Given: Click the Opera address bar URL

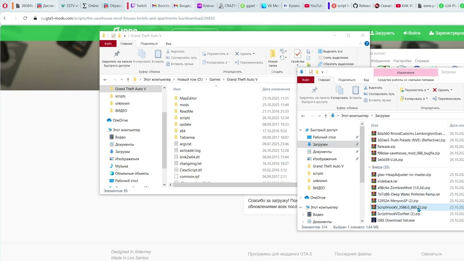Looking at the screenshot, I should click(128, 18).
